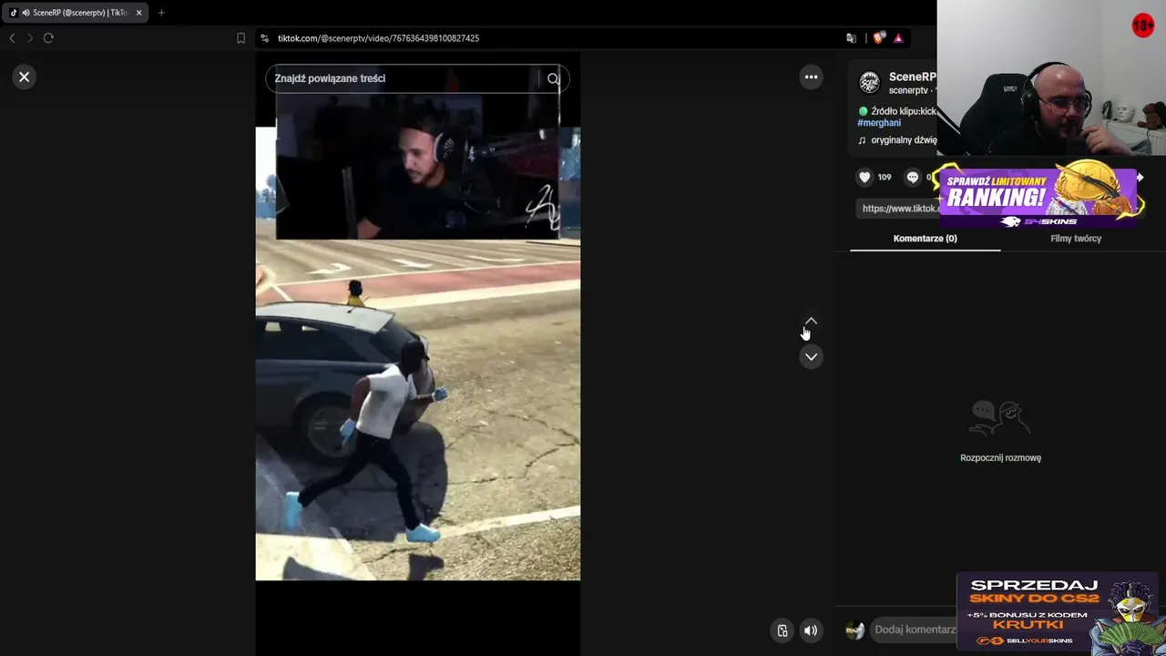Click the 'Sprzedaj skiny do CS2' banner
The height and width of the screenshot is (656, 1166).
(x=1058, y=612)
